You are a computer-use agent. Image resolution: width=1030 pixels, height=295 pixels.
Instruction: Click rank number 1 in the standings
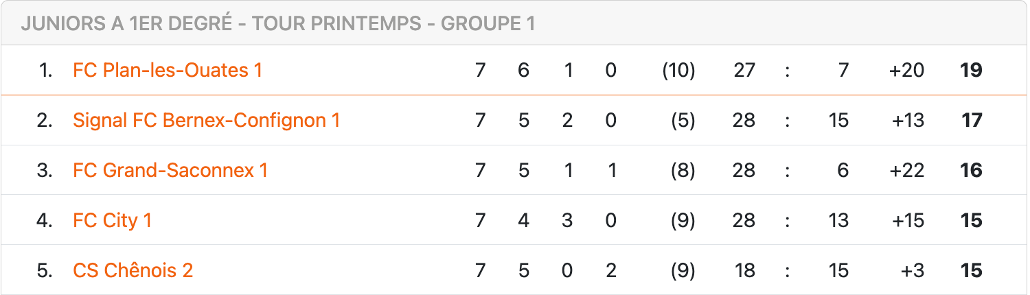45,70
